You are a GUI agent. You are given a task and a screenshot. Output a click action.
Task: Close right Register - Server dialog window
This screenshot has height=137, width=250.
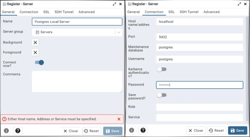coord(245,4)
